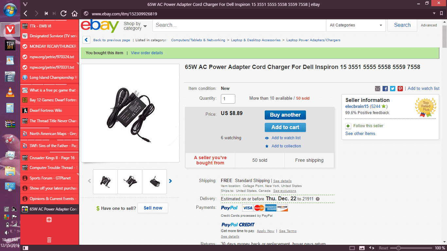
Task: Open the closed tabs trash can
Action: (49, 240)
